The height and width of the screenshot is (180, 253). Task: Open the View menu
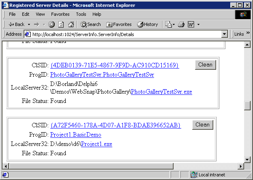pos(40,14)
